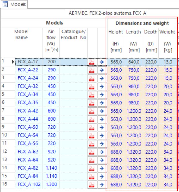Click the Air flow column header
Screen dimensions: 179x192
[x=51, y=40]
